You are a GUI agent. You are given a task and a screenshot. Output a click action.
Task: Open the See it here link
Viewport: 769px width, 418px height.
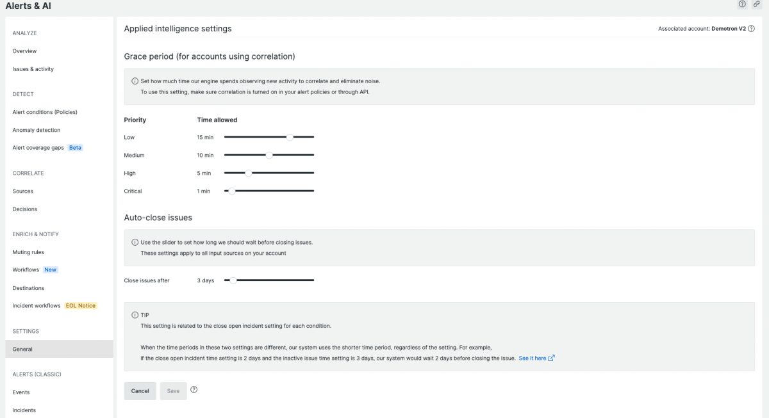click(x=532, y=358)
